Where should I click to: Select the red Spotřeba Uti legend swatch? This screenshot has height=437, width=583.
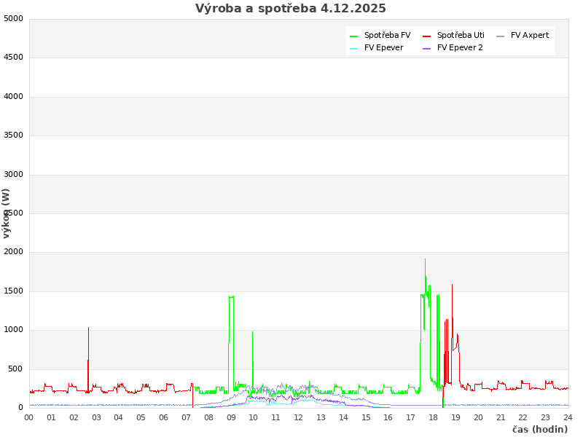tap(427, 36)
